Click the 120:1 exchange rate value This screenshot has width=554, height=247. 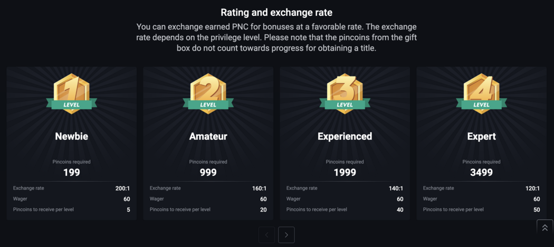532,188
